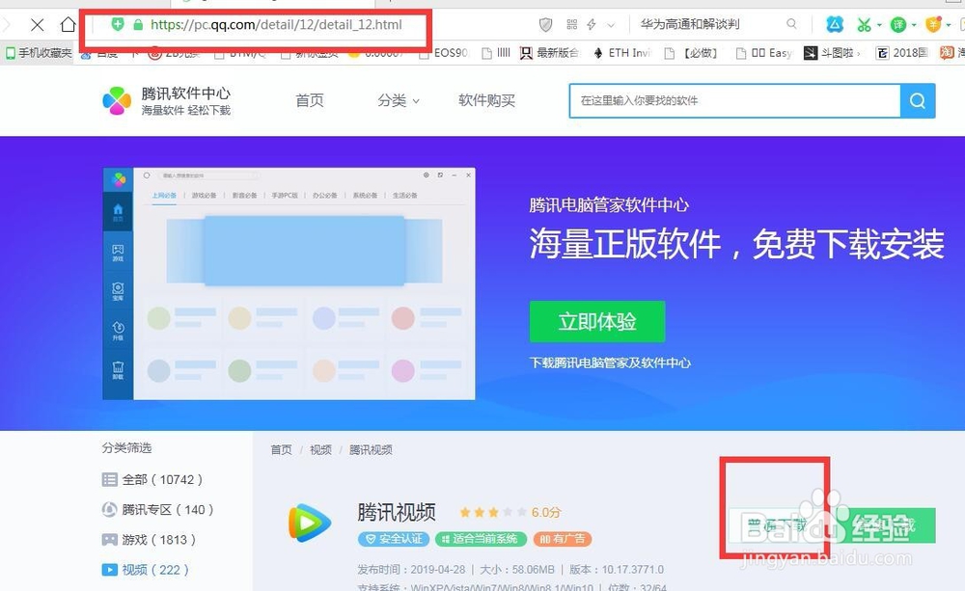The image size is (965, 591).
Task: Select the 腾讯专区 (140) category
Action: point(158,510)
